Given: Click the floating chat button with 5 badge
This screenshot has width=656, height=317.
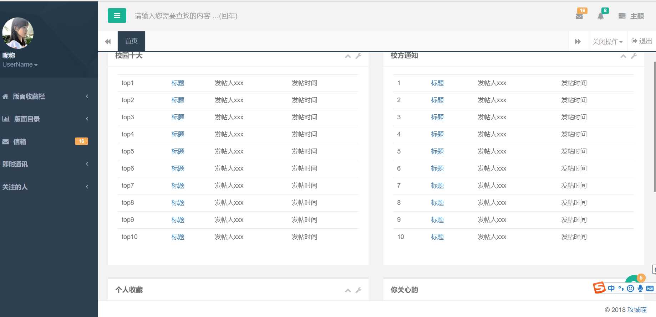Looking at the screenshot, I should [x=634, y=280].
